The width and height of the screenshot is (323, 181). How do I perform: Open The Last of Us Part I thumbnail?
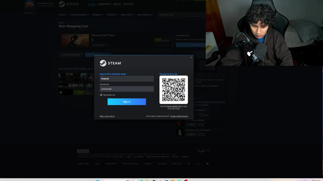74,41
